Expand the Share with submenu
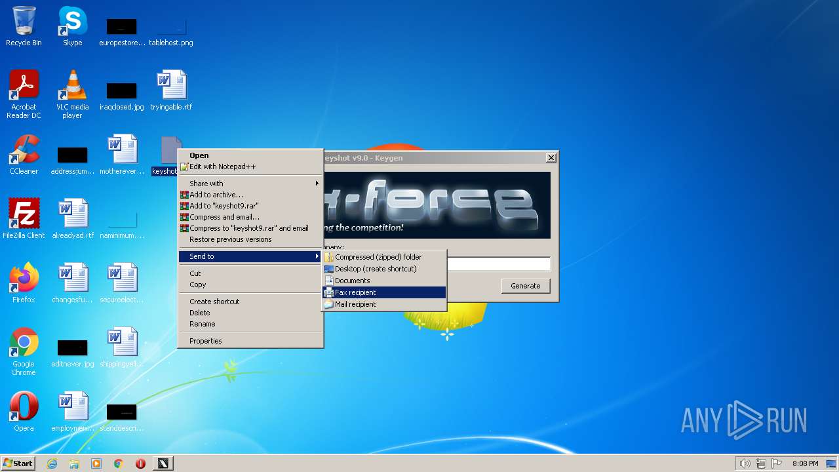This screenshot has width=839, height=472. (250, 184)
